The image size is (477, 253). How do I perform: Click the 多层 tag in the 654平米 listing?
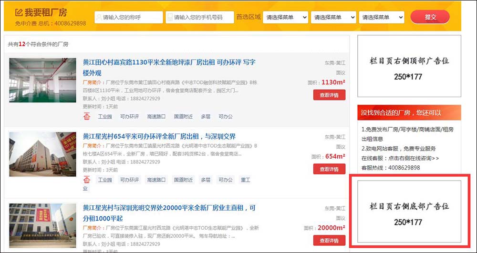click(205, 180)
